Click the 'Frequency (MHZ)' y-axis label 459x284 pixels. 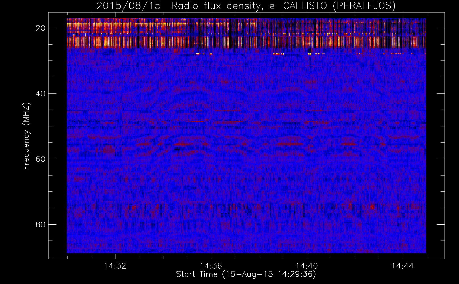point(26,136)
